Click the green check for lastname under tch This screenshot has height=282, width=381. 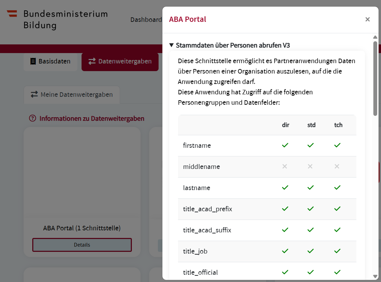pyautogui.click(x=337, y=188)
